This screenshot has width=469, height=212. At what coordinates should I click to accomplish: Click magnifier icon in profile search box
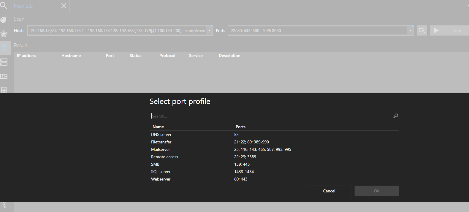395,116
